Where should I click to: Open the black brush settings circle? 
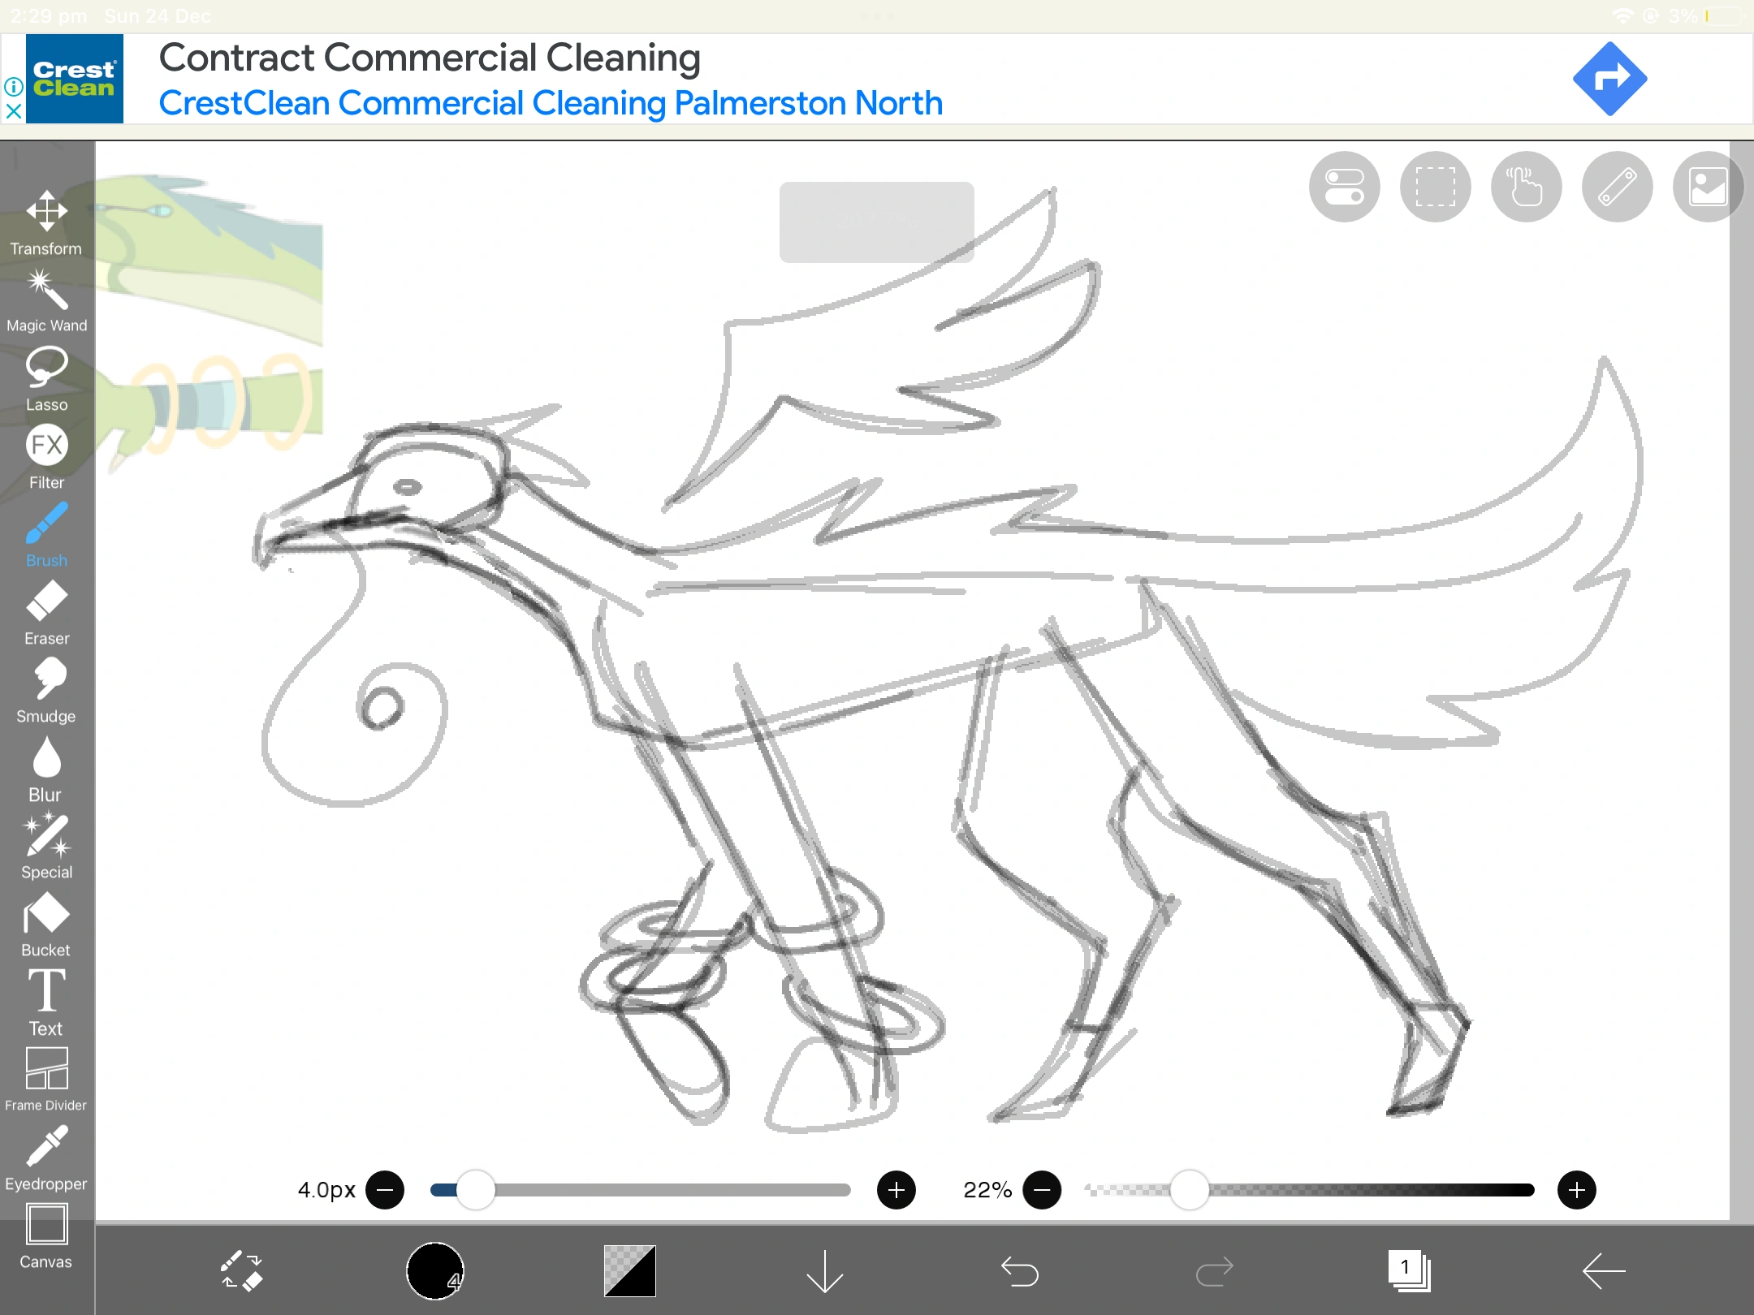point(434,1270)
